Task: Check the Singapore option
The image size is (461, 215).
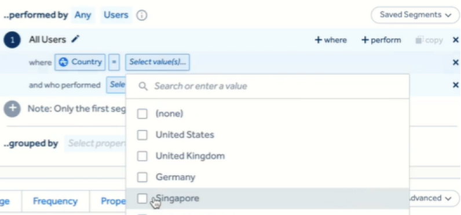Action: pos(142,199)
